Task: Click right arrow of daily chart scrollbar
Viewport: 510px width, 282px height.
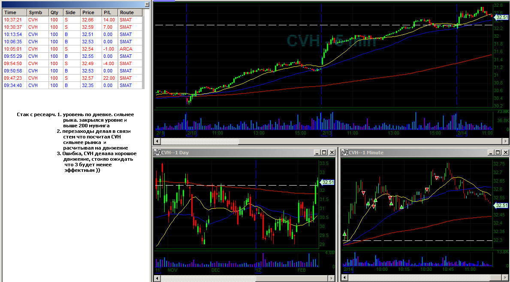Action: point(332,279)
